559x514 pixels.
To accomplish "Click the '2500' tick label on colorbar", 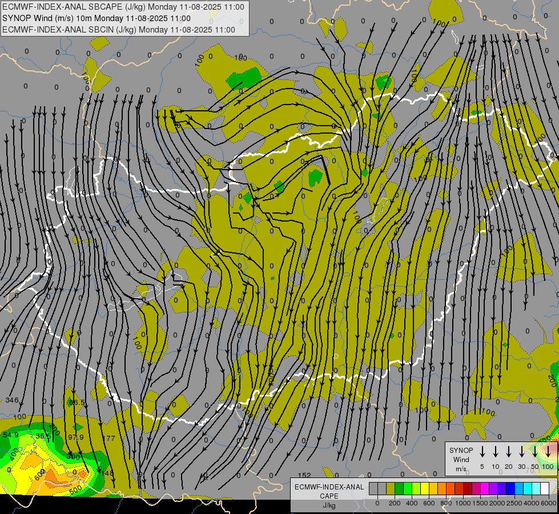I will 514,503.
